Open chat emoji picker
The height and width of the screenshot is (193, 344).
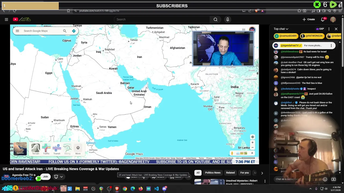click(x=325, y=179)
